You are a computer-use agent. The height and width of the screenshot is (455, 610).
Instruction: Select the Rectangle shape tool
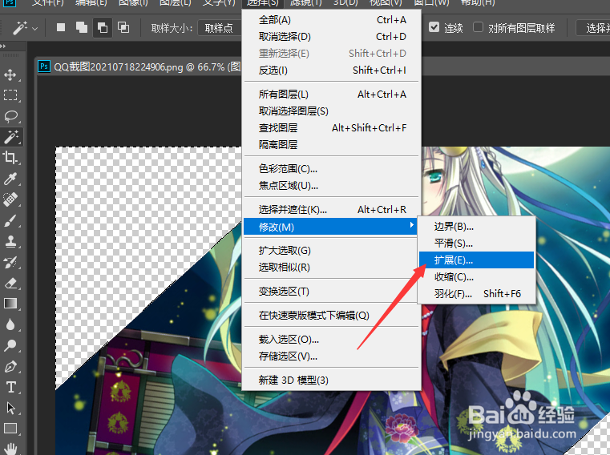(x=10, y=429)
